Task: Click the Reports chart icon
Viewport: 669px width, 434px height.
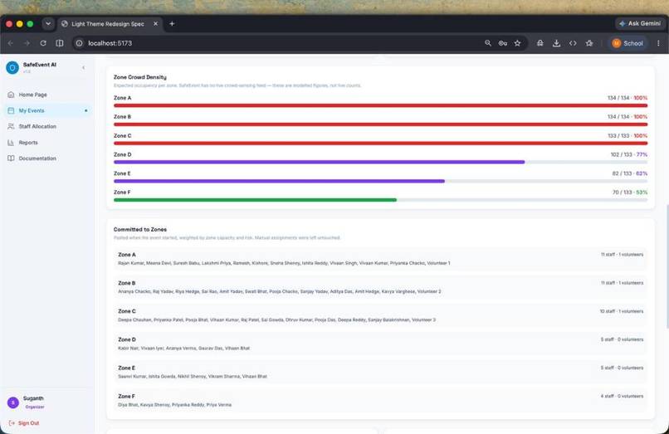Action: 11,143
